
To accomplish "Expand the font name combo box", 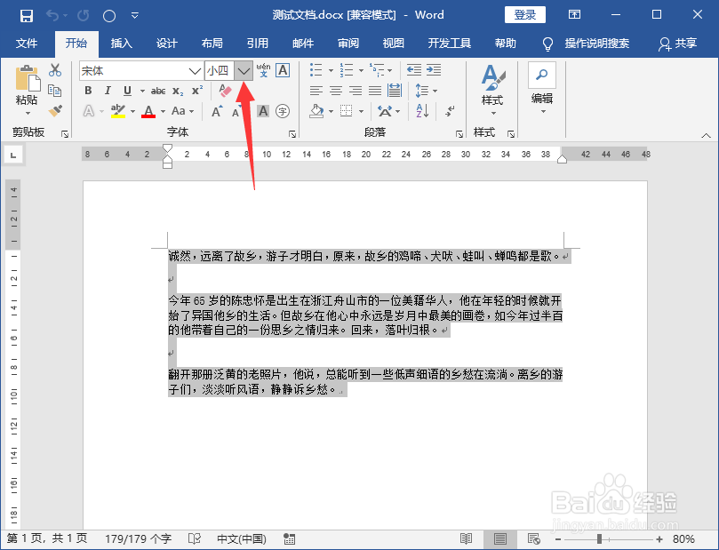I will point(194,70).
